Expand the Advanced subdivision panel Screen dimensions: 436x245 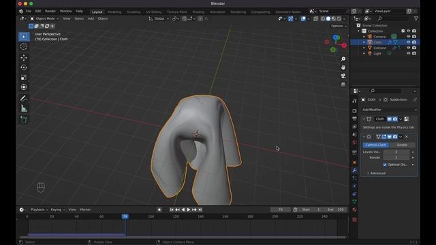(x=377, y=173)
